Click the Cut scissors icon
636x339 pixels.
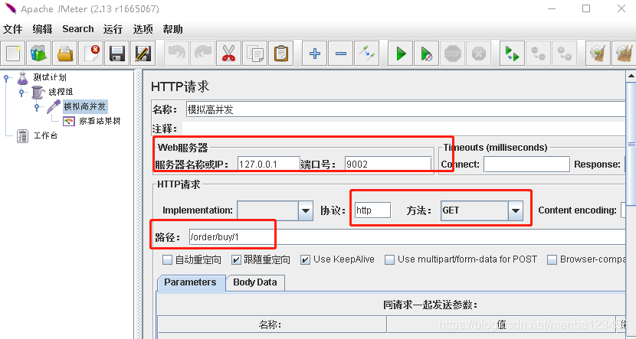229,54
